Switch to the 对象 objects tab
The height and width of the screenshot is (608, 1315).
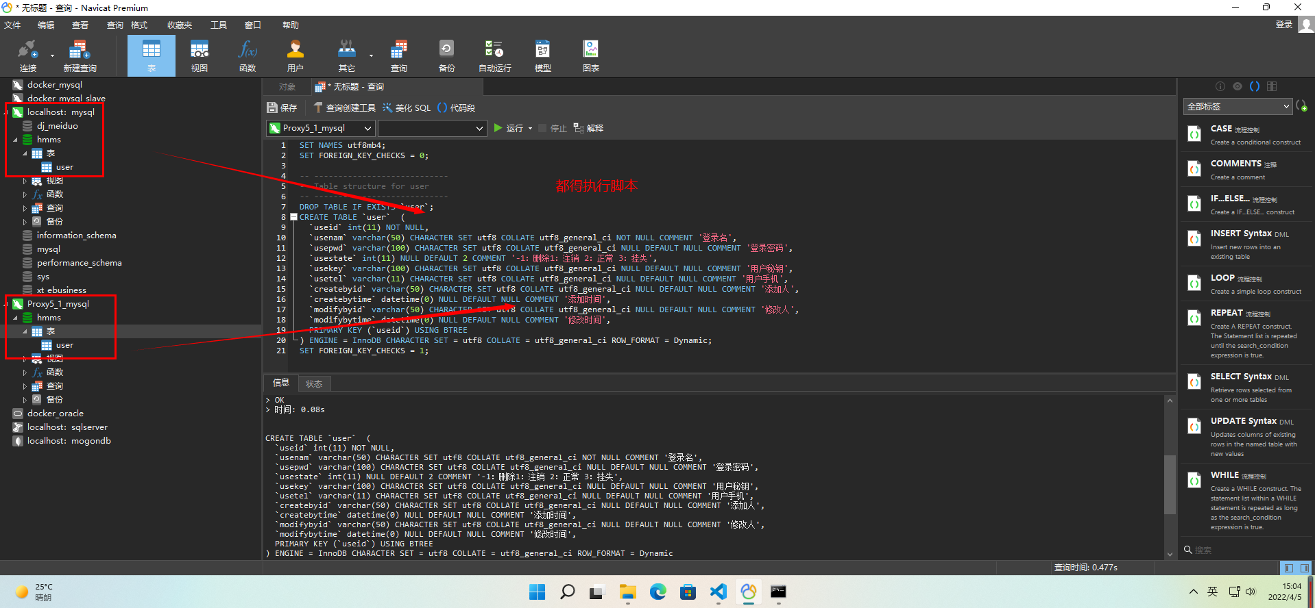pyautogui.click(x=287, y=87)
